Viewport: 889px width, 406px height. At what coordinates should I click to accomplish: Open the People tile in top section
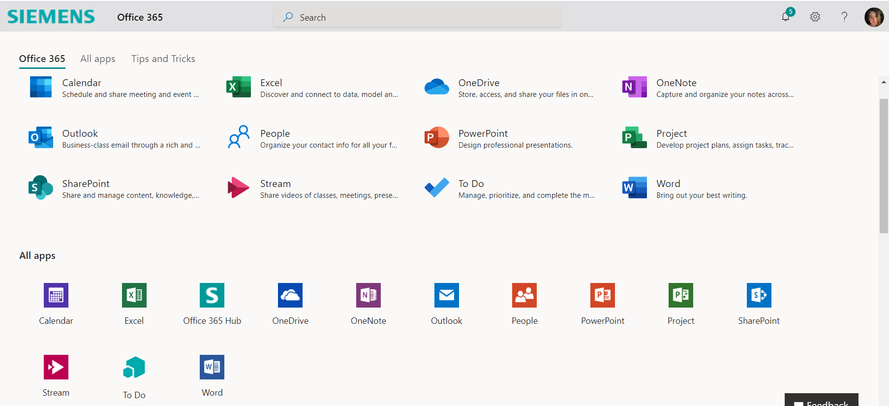(312, 138)
